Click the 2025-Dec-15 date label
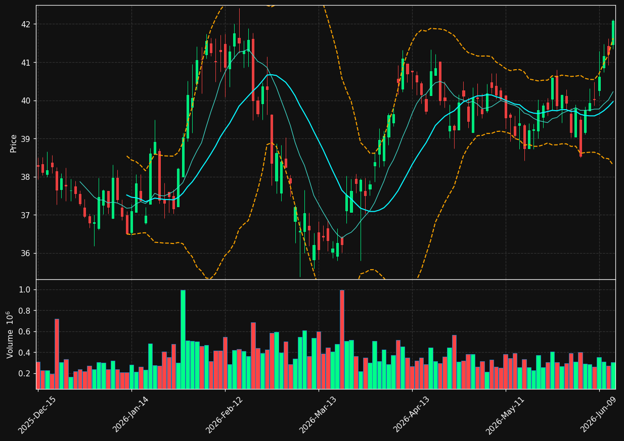Image resolution: width=624 pixels, height=441 pixels. (x=37, y=415)
